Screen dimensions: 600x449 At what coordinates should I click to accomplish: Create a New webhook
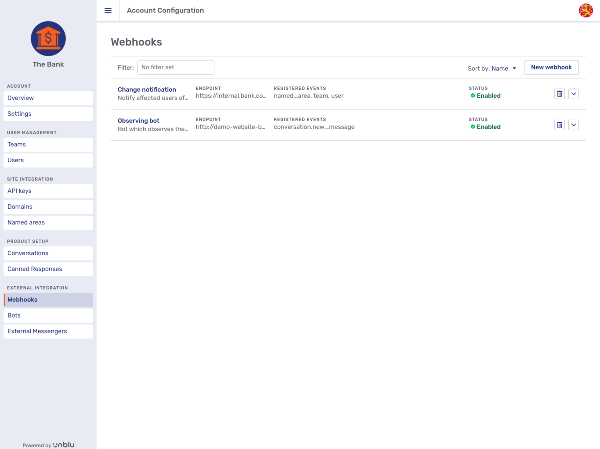tap(551, 67)
